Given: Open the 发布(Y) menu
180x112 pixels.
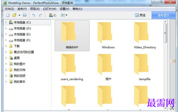Looking at the screenshot, I should (22, 9).
